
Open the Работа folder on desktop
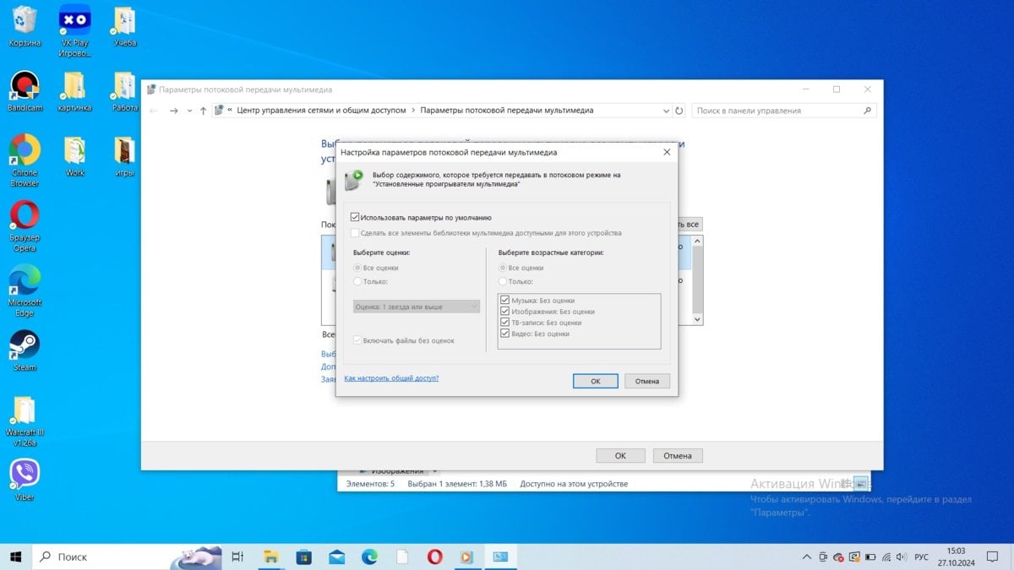coord(124,91)
